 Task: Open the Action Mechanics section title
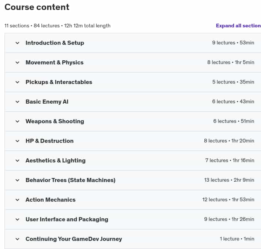coord(50,200)
